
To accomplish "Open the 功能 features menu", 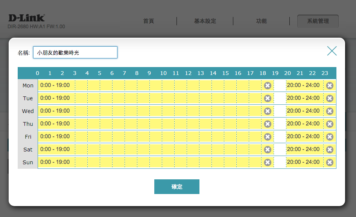I will point(262,21).
